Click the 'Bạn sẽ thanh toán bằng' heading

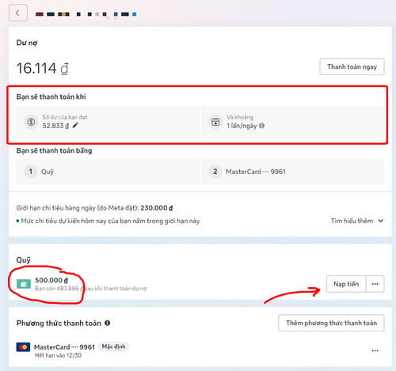point(54,150)
